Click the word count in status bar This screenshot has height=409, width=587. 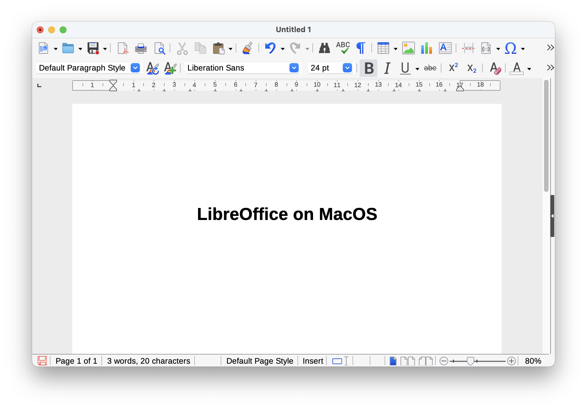(x=148, y=361)
